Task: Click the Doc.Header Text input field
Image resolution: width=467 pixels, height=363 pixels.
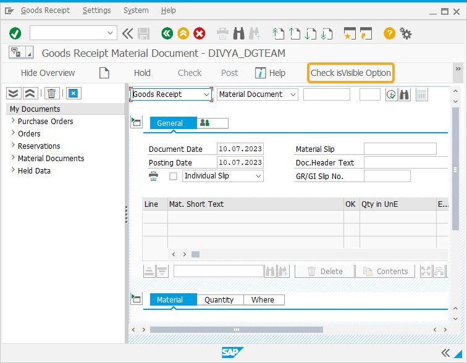Action: pyautogui.click(x=406, y=162)
